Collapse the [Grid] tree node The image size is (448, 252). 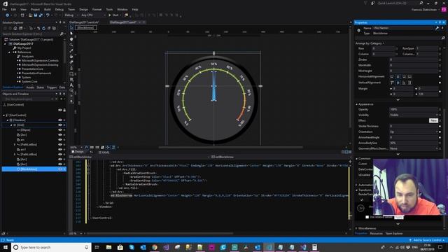11,125
